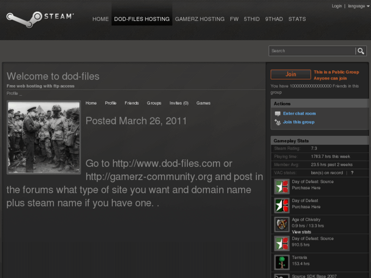Click the 1783.7 hrs this week value
The width and height of the screenshot is (371, 278).
(331, 157)
